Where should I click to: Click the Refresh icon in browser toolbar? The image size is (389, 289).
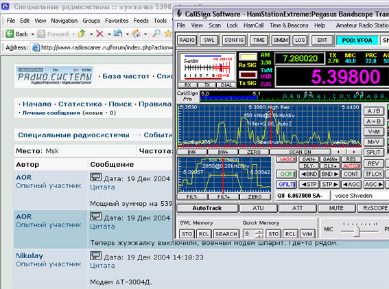pos(118,33)
